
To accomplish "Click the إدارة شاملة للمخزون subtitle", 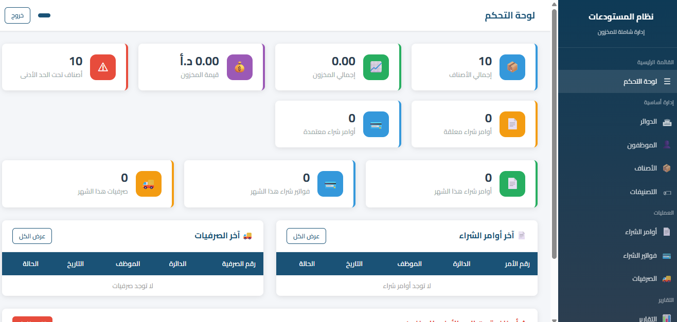I will [621, 32].
